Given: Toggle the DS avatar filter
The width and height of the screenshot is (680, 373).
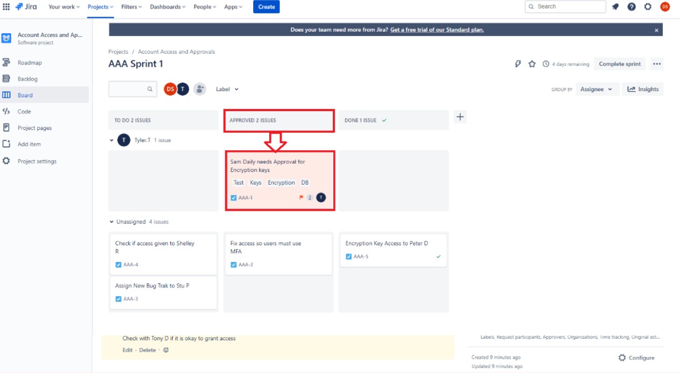Looking at the screenshot, I should (x=170, y=89).
